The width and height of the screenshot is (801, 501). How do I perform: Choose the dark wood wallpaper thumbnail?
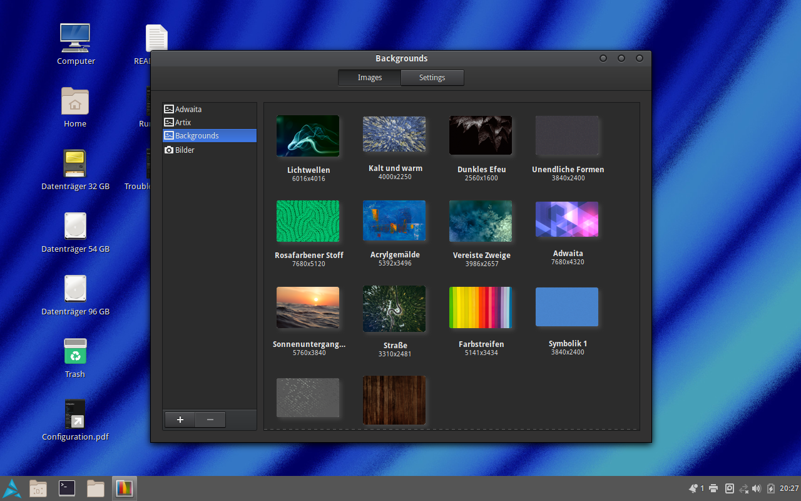pyautogui.click(x=394, y=400)
